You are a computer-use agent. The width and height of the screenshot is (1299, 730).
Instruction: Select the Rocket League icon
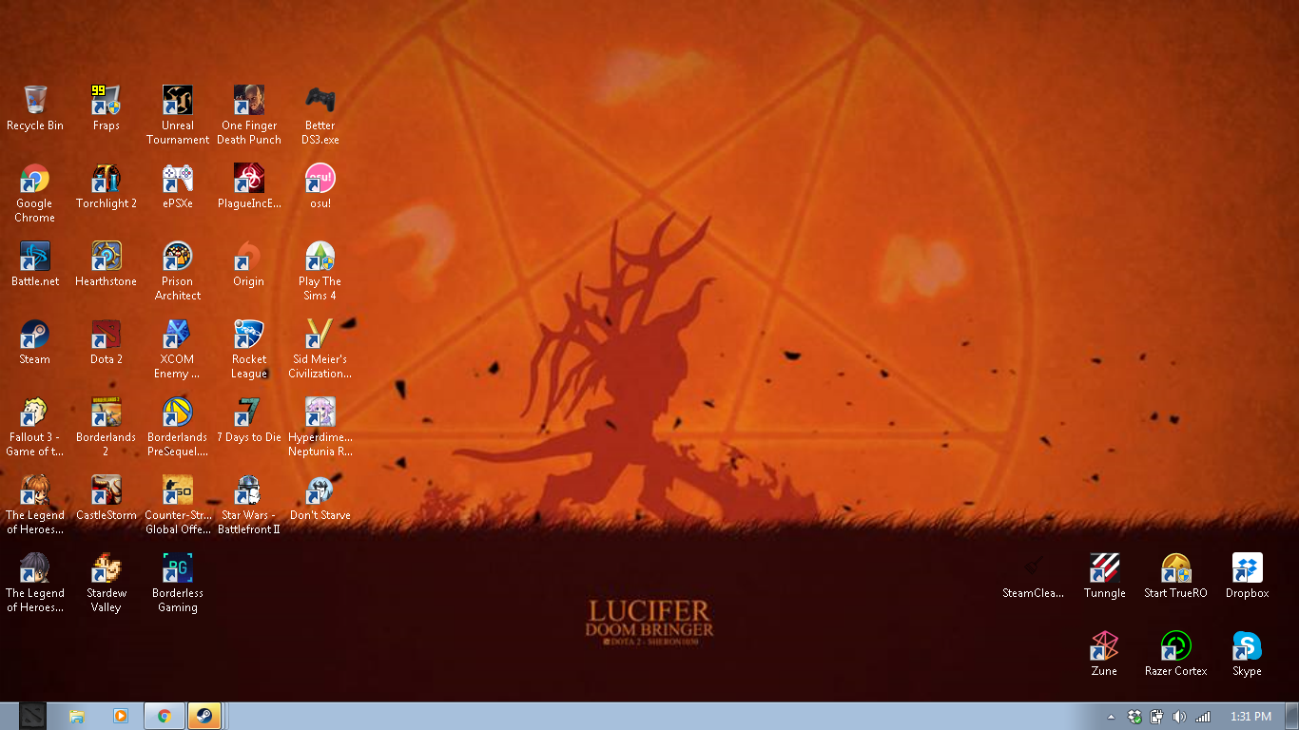[248, 334]
